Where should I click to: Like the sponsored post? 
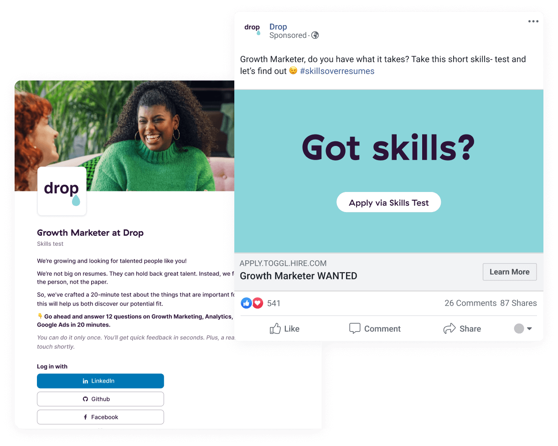[x=284, y=328]
